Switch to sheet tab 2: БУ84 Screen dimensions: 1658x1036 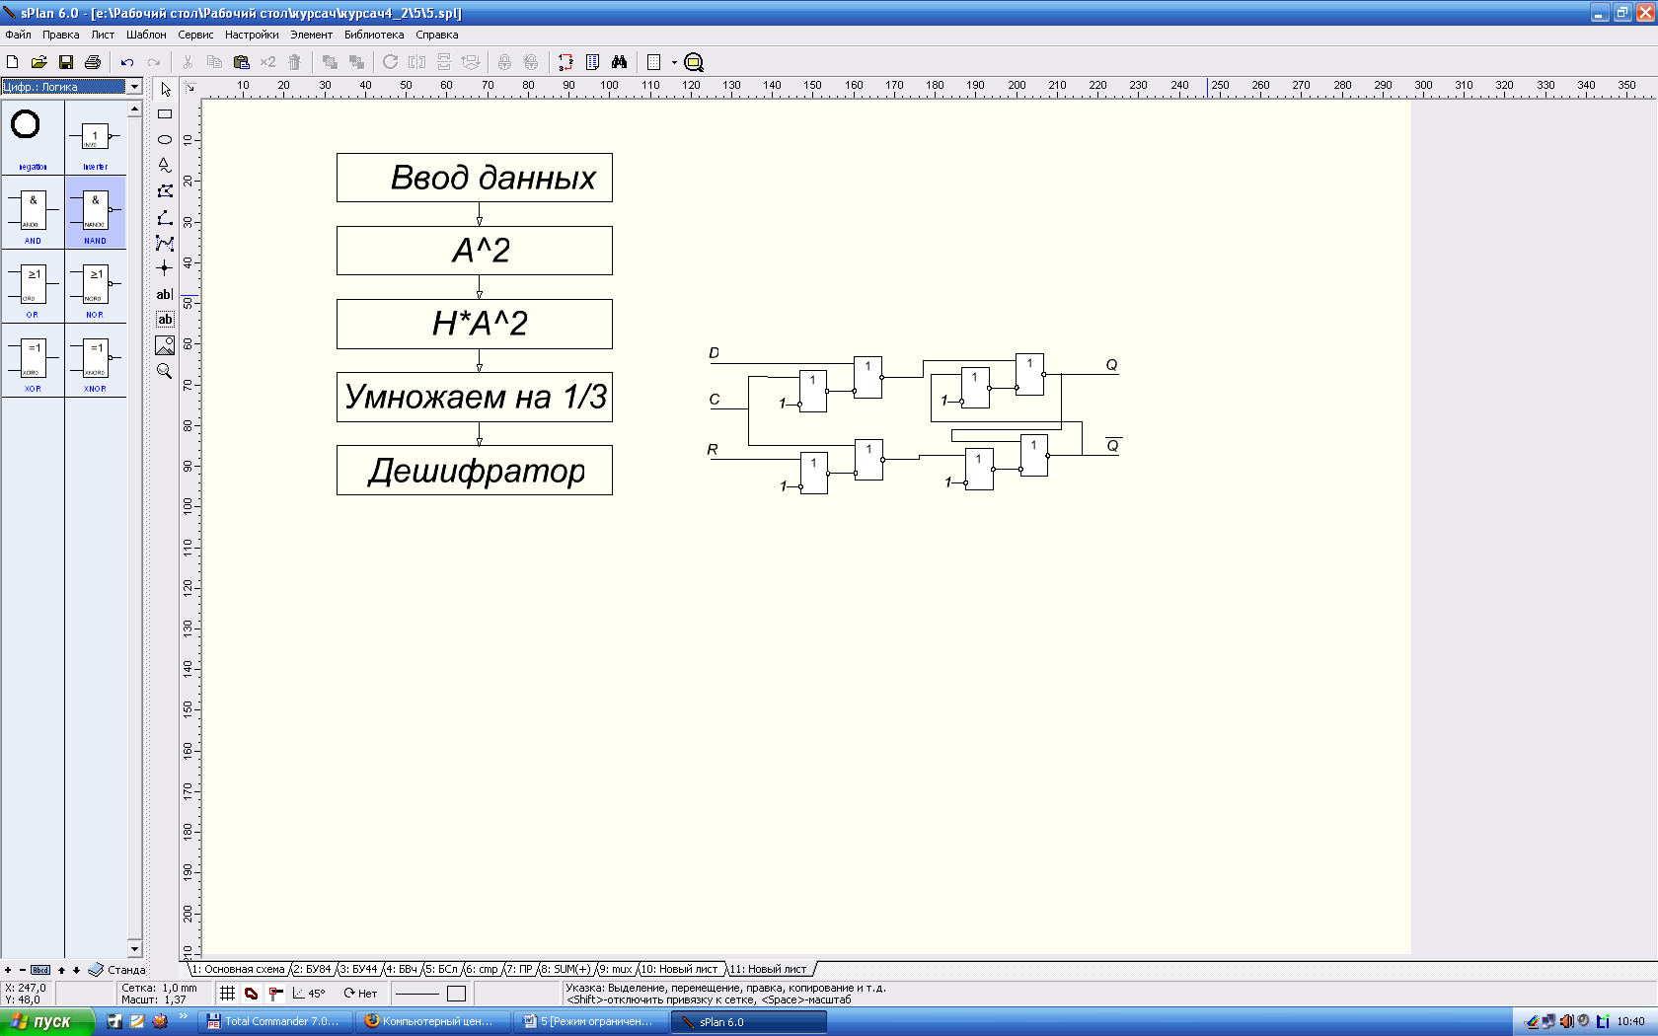(313, 969)
